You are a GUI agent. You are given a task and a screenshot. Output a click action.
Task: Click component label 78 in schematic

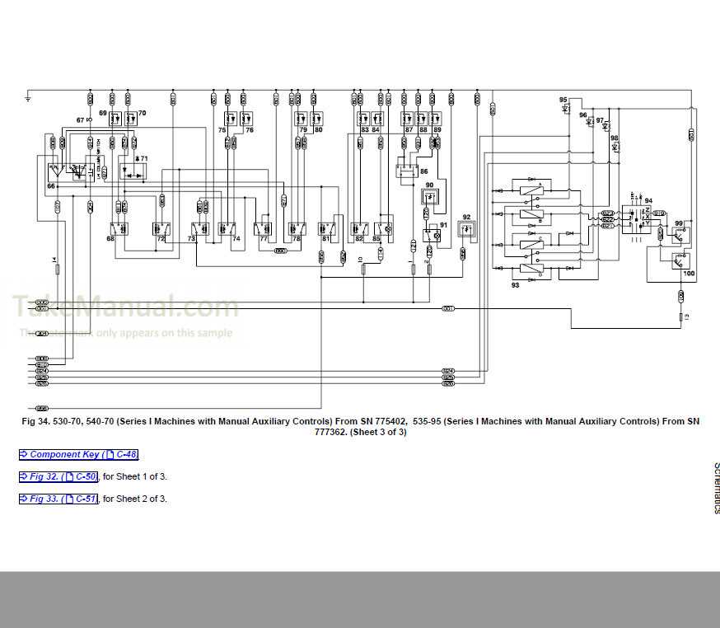[297, 238]
